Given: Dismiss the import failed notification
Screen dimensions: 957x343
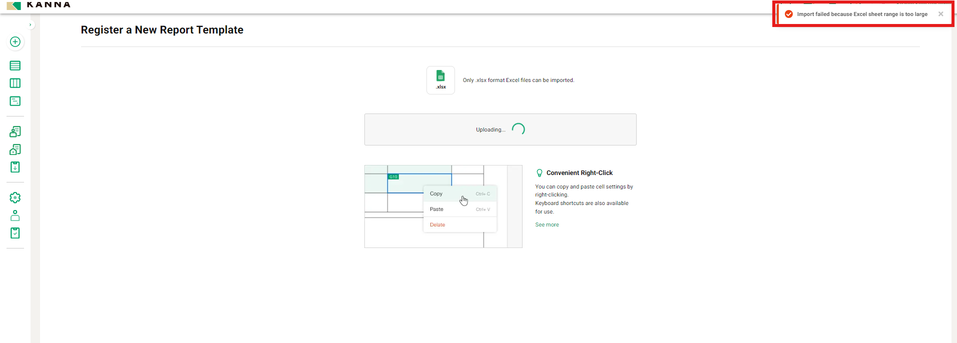Looking at the screenshot, I should coord(941,14).
